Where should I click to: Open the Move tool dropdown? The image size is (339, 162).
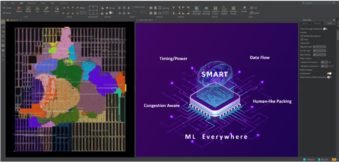[x=57, y=13]
